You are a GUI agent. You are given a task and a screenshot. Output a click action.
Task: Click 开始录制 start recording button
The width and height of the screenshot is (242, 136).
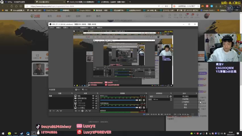(x=185, y=99)
